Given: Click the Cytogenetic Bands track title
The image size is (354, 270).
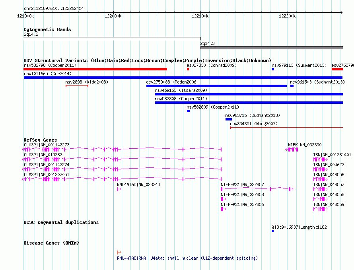Looking at the screenshot, I should click(47, 29).
